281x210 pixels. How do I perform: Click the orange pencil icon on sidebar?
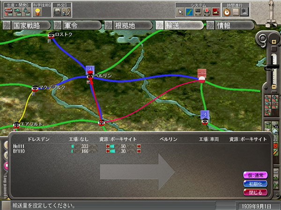pos(276,152)
